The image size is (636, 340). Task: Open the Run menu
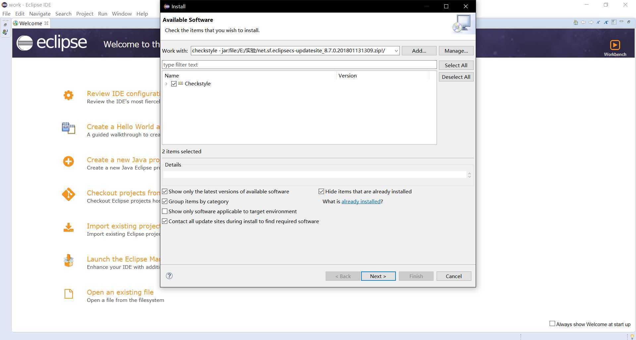(103, 14)
